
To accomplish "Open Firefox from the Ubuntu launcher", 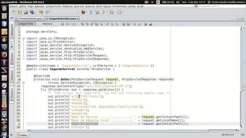I will pos(4,55).
